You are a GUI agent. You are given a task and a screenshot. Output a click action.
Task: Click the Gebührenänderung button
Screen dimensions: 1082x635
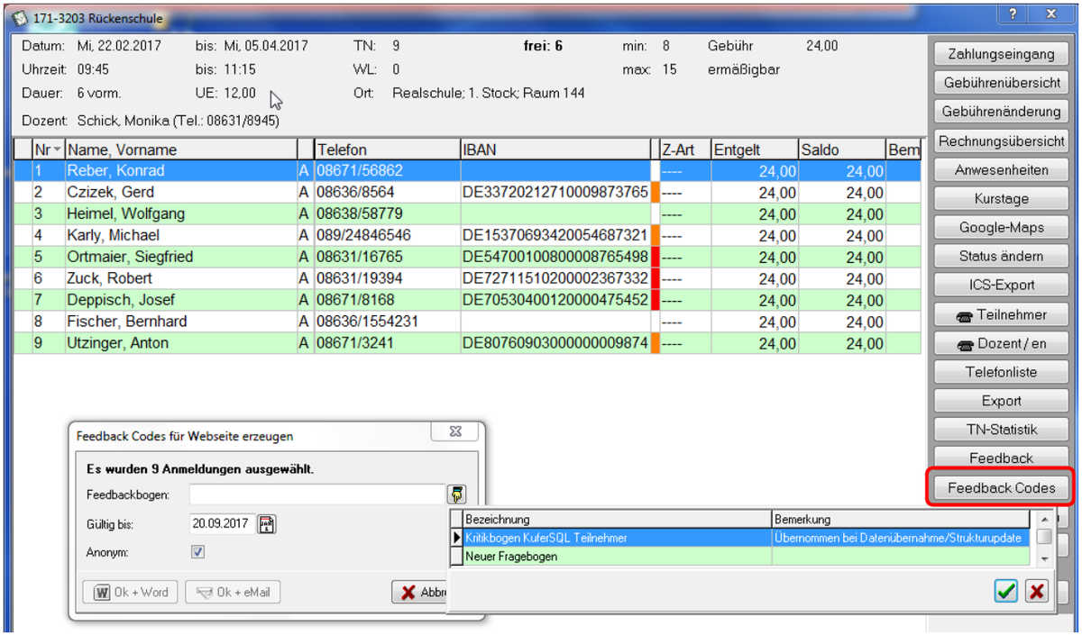tap(1001, 112)
